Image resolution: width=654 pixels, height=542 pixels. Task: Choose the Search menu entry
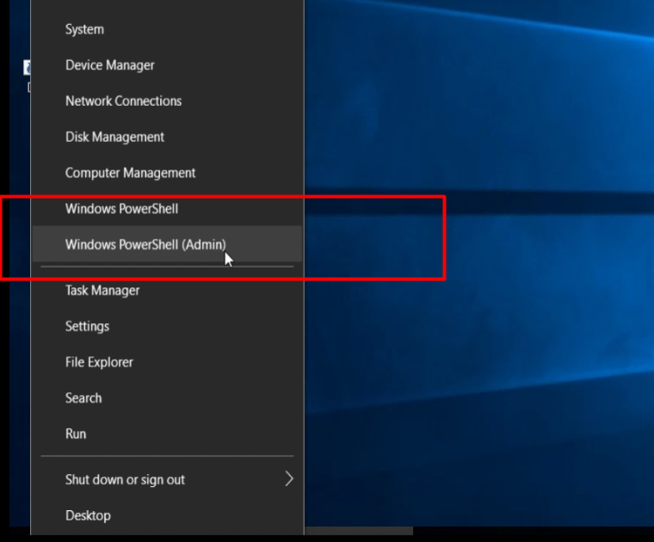click(167, 397)
